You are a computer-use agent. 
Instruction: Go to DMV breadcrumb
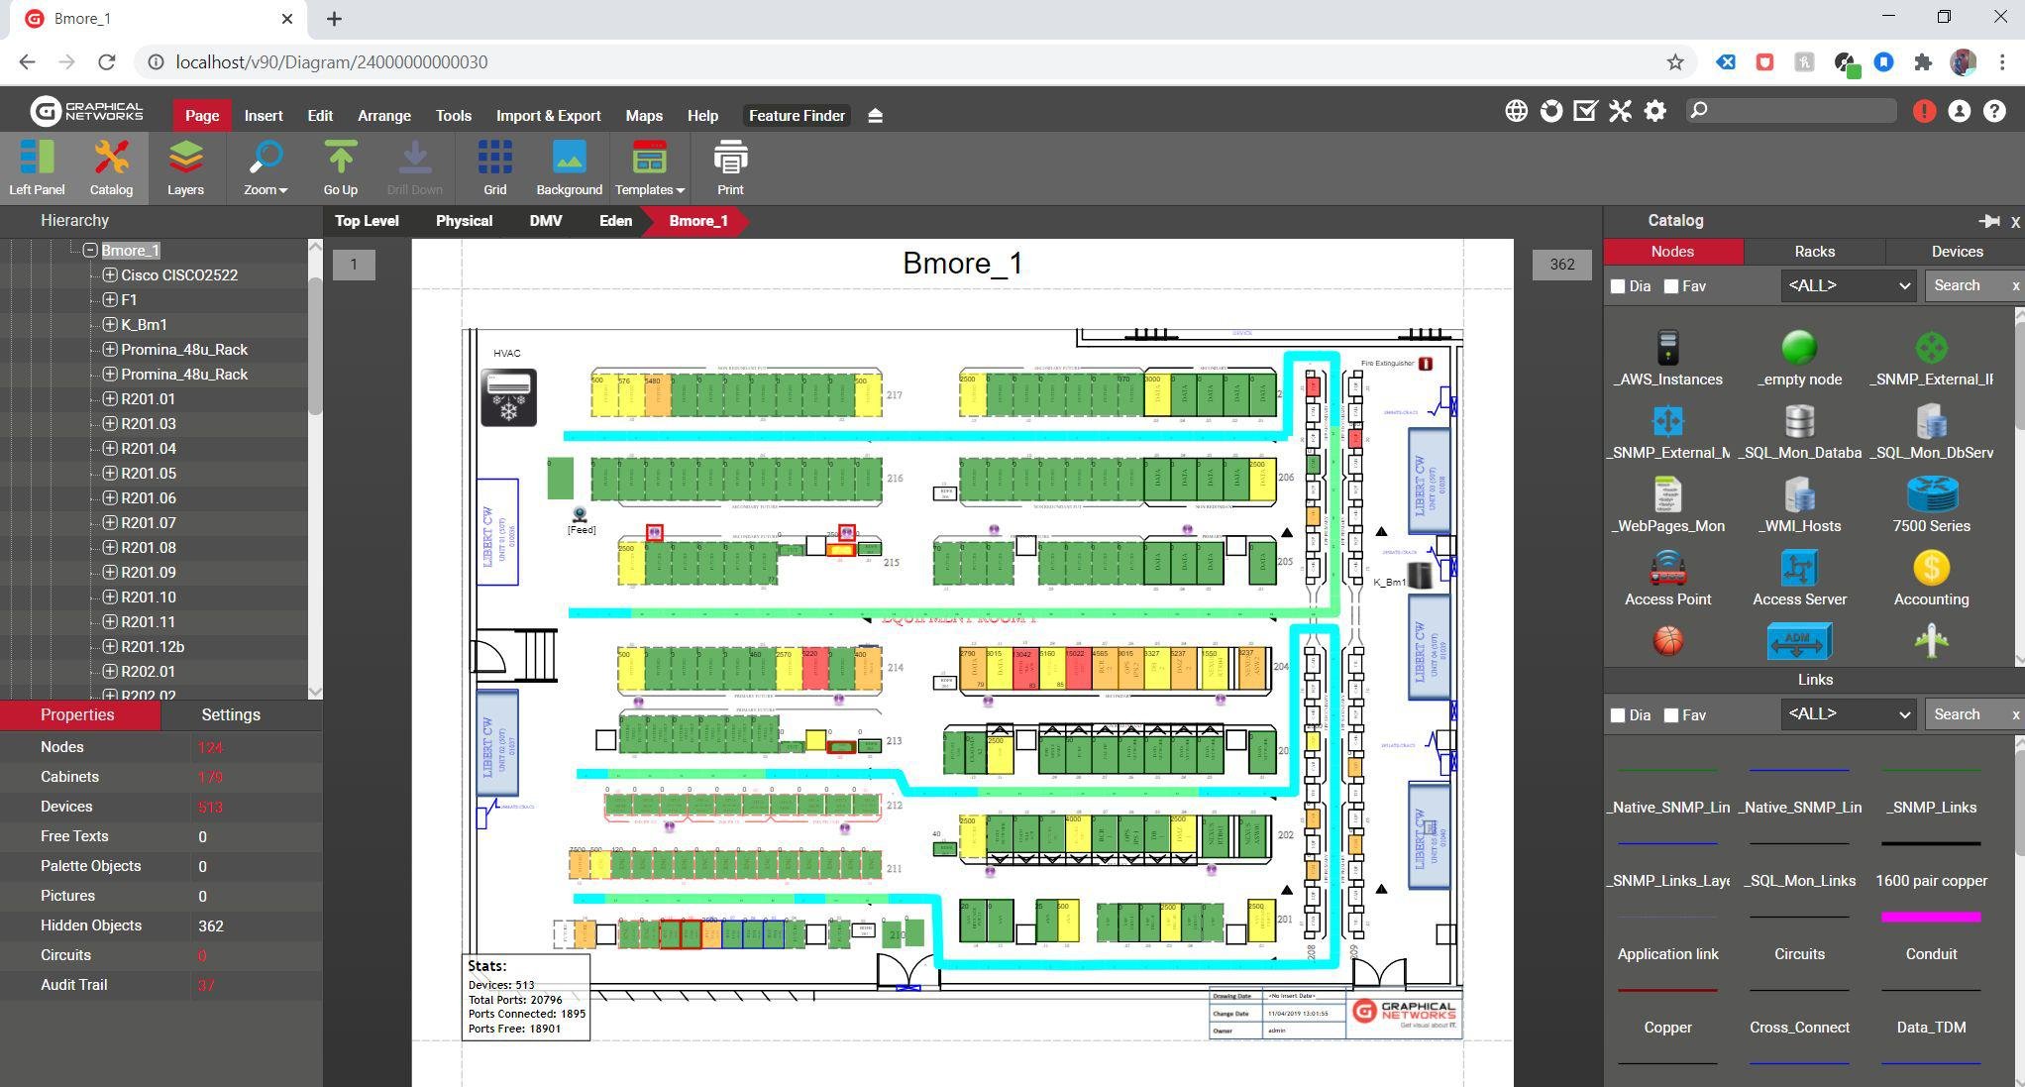pos(545,221)
